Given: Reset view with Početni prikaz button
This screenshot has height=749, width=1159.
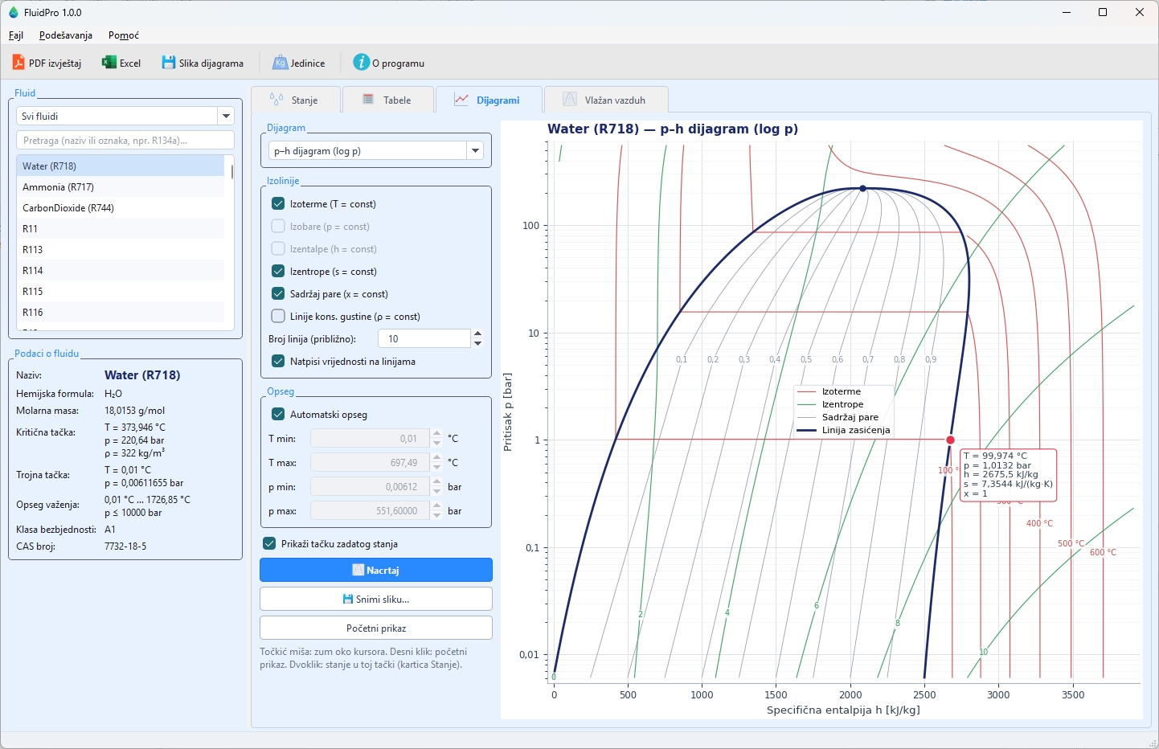Looking at the screenshot, I should [x=375, y=628].
